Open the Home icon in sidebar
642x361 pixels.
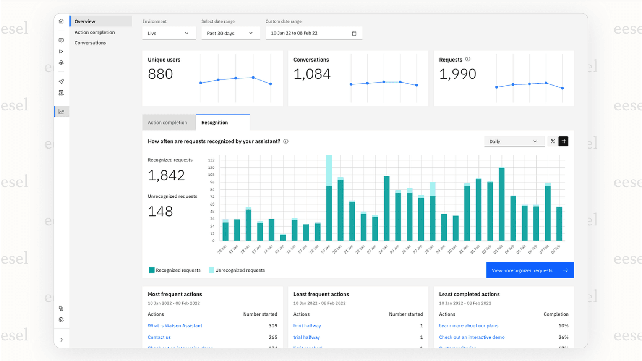click(x=61, y=21)
